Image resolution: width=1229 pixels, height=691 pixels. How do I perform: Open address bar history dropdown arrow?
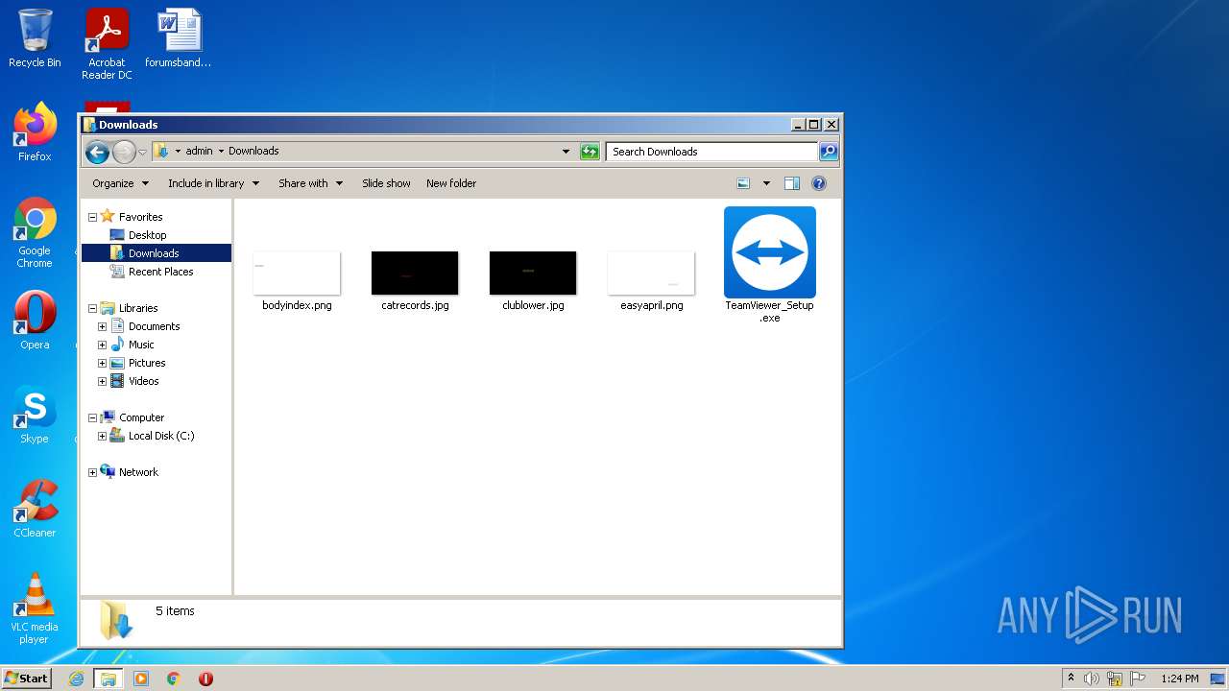(x=566, y=152)
